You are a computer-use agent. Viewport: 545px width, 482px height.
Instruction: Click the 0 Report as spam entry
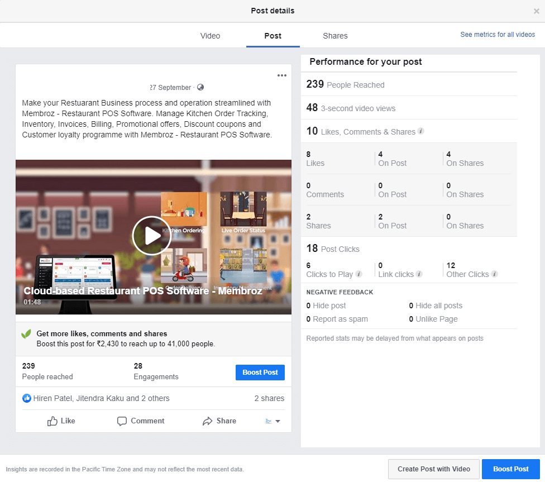click(x=337, y=319)
